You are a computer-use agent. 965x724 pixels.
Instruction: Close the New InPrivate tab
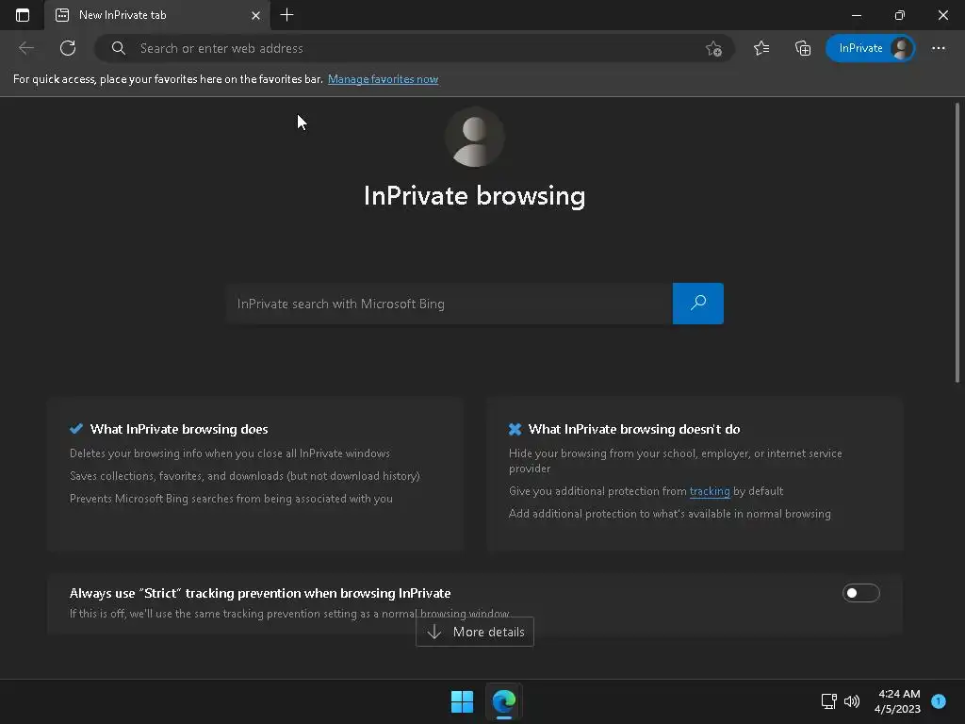pyautogui.click(x=255, y=15)
